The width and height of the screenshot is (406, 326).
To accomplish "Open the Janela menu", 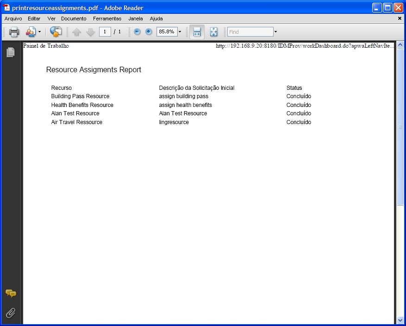I will (136, 19).
